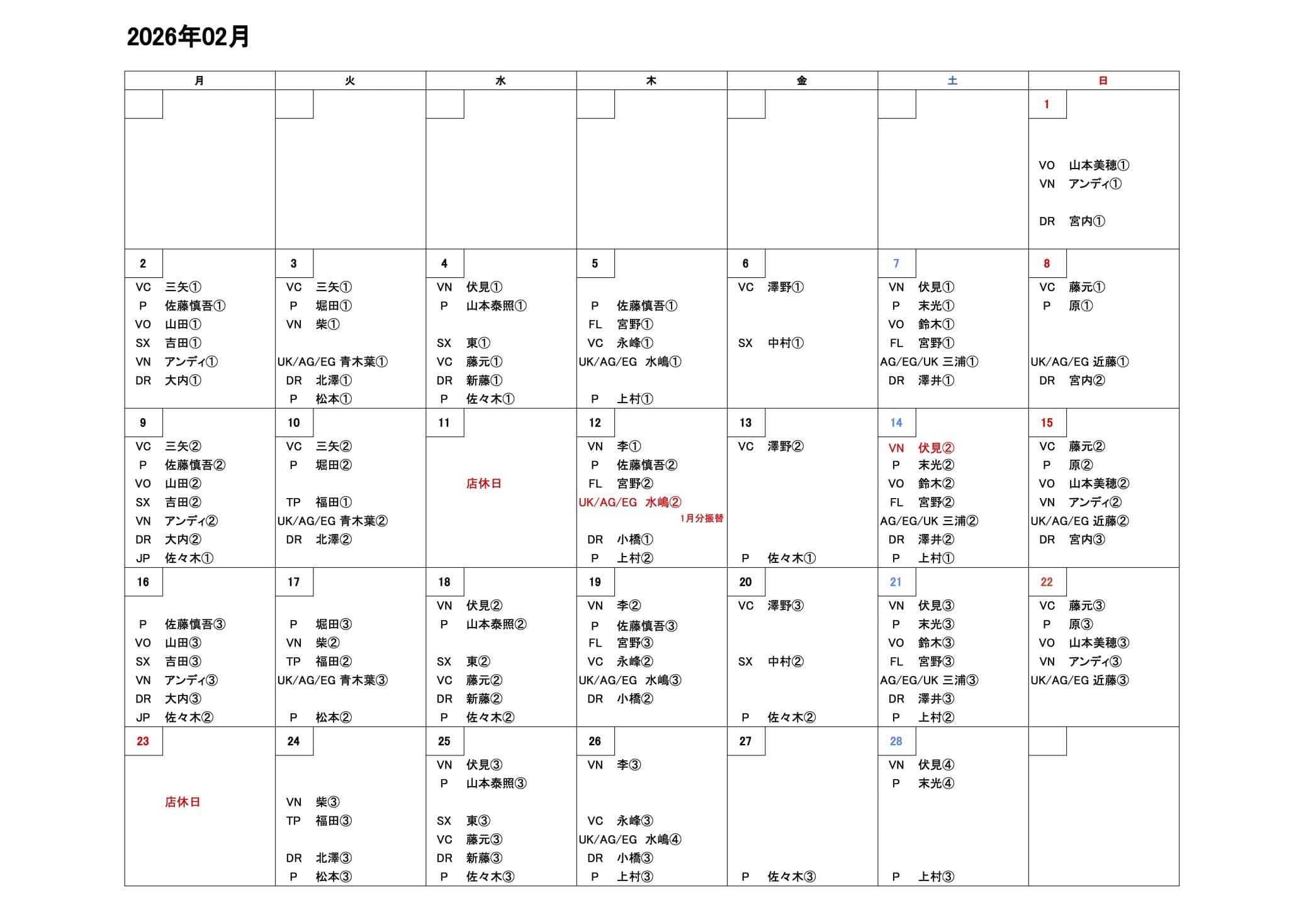This screenshot has width=1289, height=910.
Task: Select red 伏見② entry on day 14
Action: pyautogui.click(x=936, y=448)
